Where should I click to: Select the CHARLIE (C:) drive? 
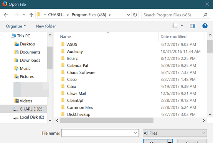[x=23, y=109]
